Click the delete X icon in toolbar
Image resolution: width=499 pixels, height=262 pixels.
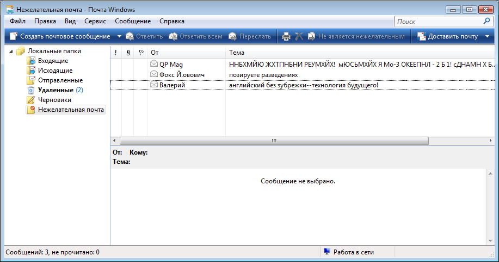click(x=299, y=36)
